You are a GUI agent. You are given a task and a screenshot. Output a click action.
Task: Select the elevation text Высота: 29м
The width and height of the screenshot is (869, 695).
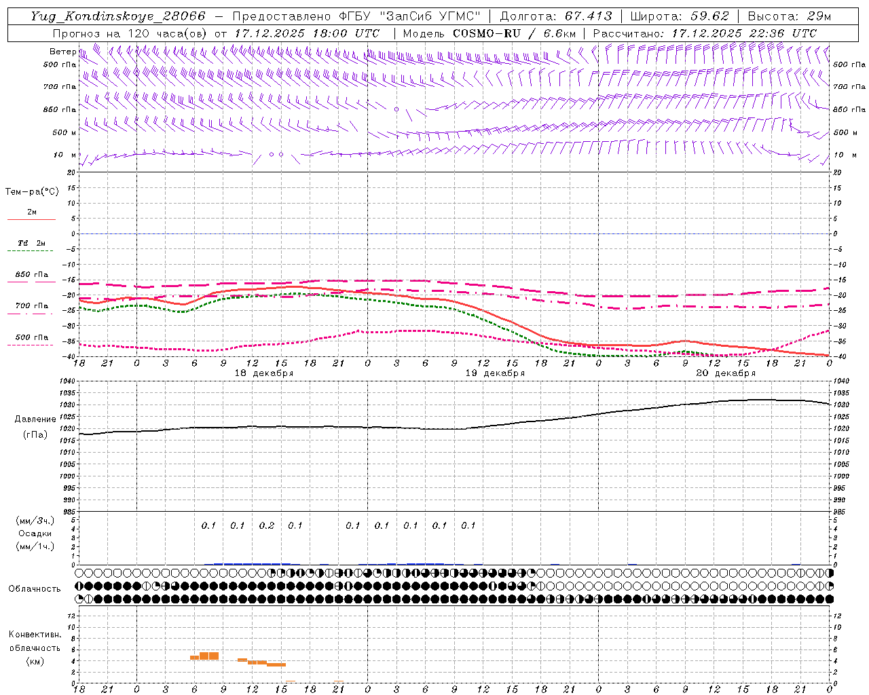click(x=788, y=16)
